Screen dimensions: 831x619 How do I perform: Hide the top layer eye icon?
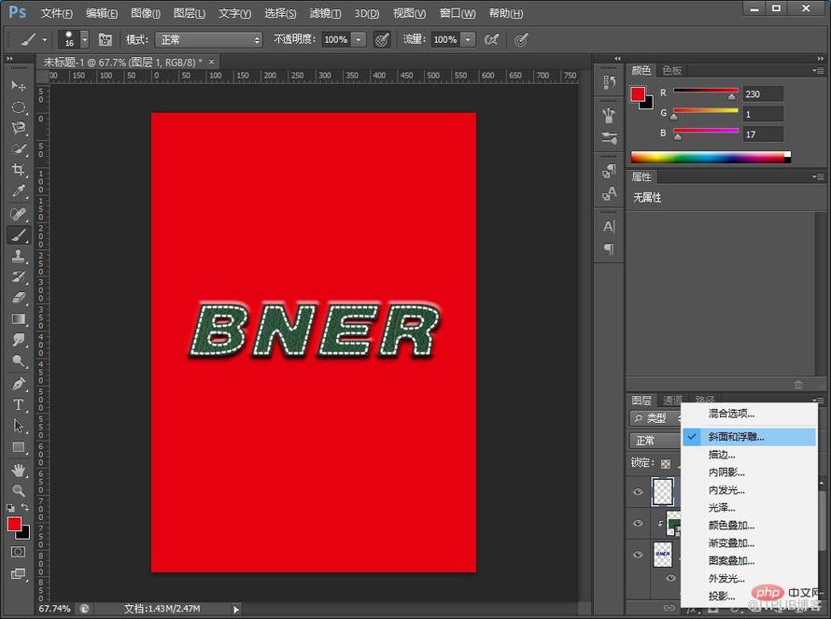click(x=638, y=491)
